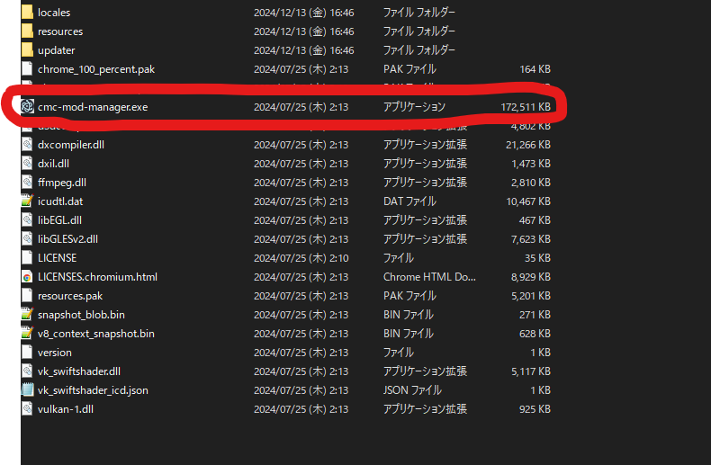This screenshot has width=711, height=465.
Task: Select the snapshot_blob.bin file icon
Action: point(27,314)
